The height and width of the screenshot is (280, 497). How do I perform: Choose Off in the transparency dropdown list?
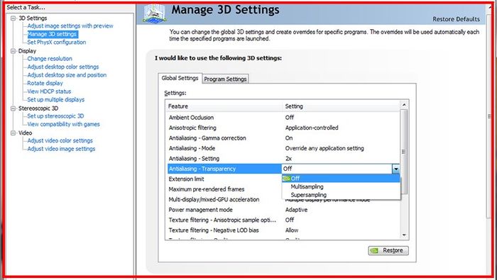pos(341,179)
